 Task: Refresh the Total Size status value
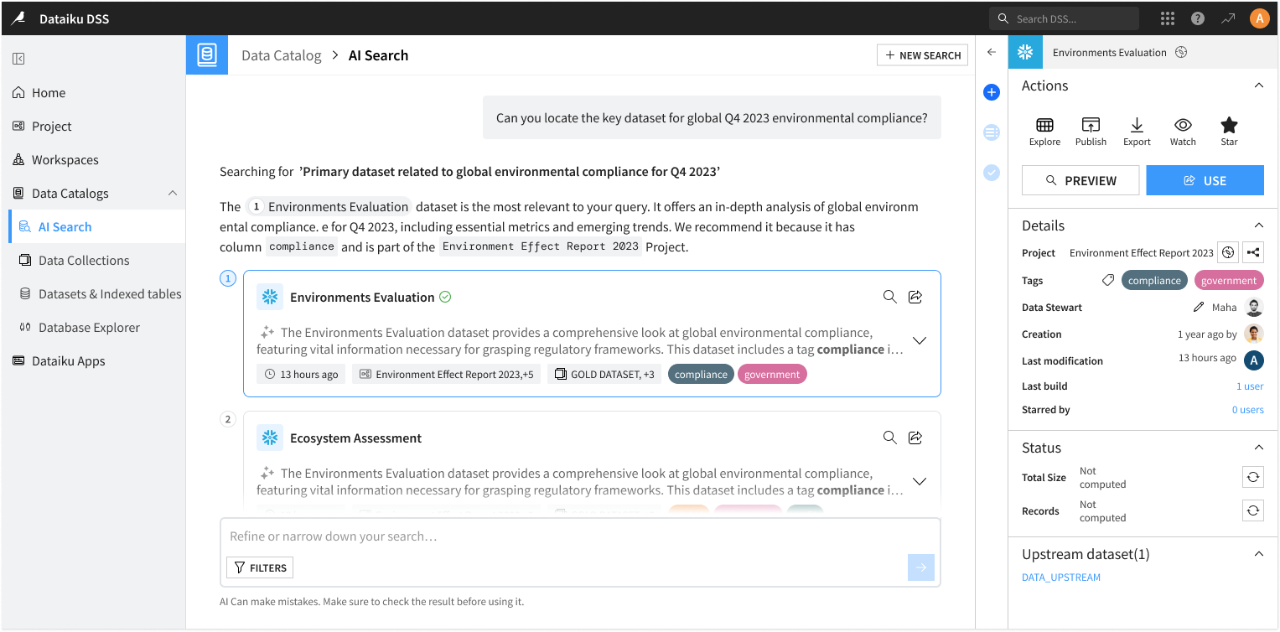[1252, 476]
